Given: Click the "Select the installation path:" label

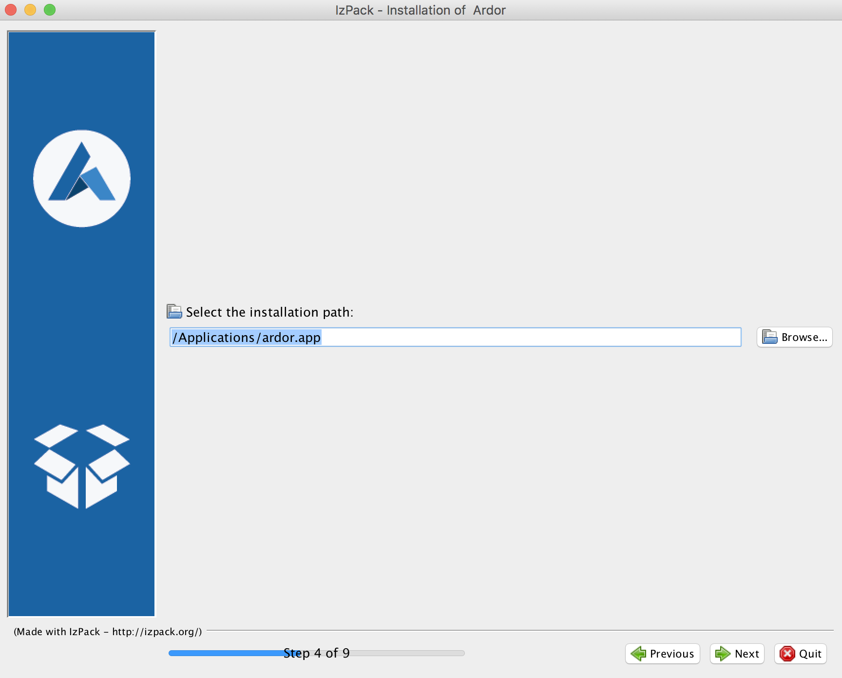Looking at the screenshot, I should tap(269, 312).
